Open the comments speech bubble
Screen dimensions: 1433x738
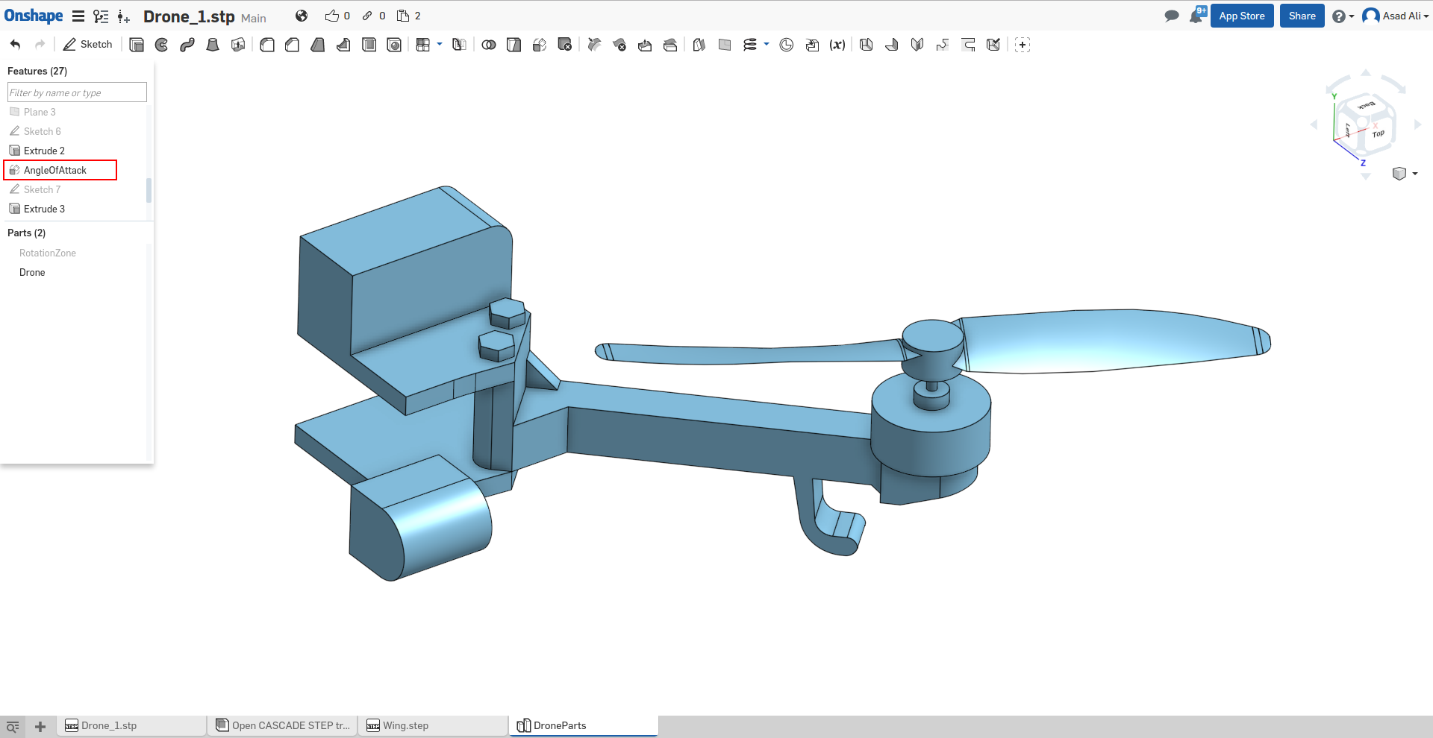tap(1172, 16)
